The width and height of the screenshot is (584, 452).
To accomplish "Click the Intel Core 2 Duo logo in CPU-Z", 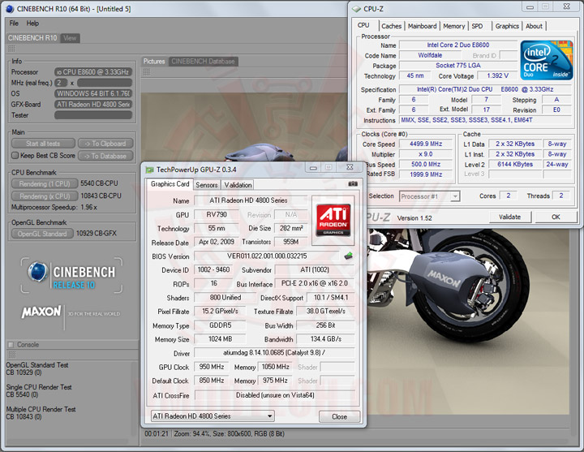I will tap(547, 60).
